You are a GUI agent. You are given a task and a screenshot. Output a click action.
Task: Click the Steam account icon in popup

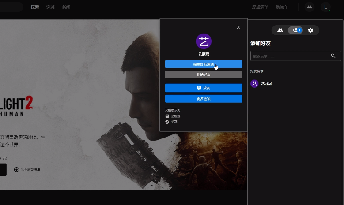(x=167, y=122)
